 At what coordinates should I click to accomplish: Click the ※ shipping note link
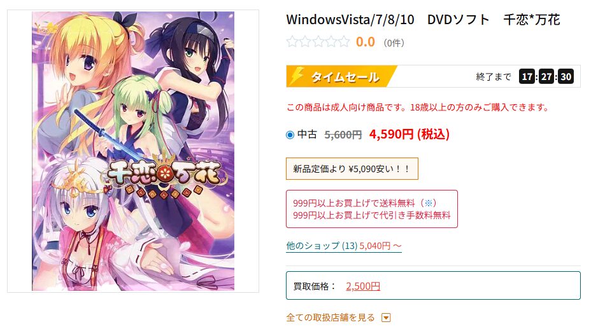pyautogui.click(x=428, y=203)
